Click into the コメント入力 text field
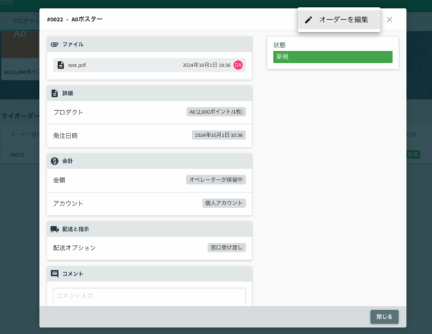This screenshot has width=432, height=334. pos(149,296)
